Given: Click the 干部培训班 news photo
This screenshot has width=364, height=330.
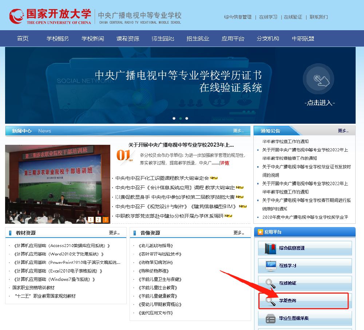Looking at the screenshot, I should pos(58,184).
